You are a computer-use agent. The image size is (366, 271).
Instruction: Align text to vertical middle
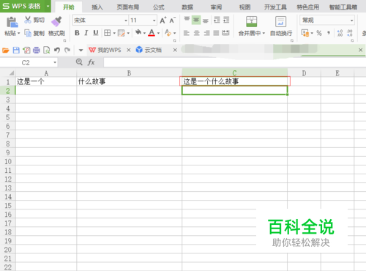pyautogui.click(x=196, y=20)
